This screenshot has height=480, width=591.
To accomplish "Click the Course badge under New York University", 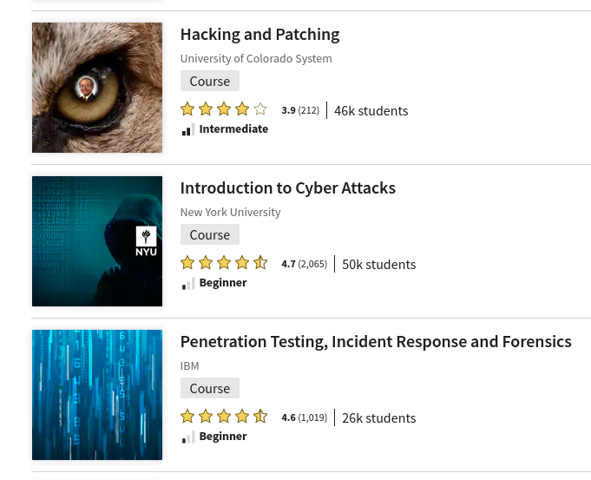I will [209, 235].
